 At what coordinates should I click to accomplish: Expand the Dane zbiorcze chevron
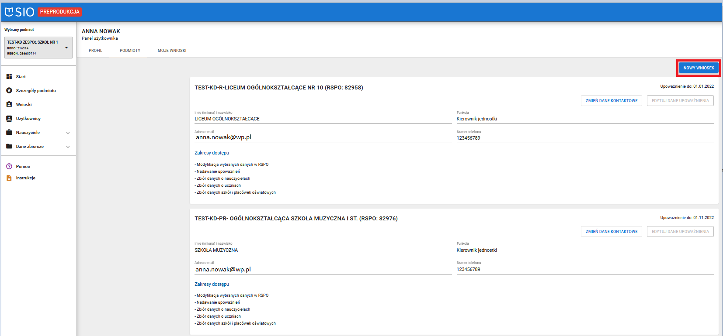[68, 147]
